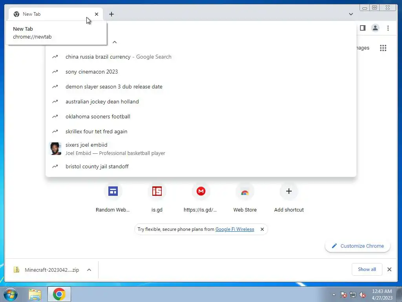Image resolution: width=402 pixels, height=302 pixels.
Task: Click Show all downloads button
Action: [x=367, y=269]
